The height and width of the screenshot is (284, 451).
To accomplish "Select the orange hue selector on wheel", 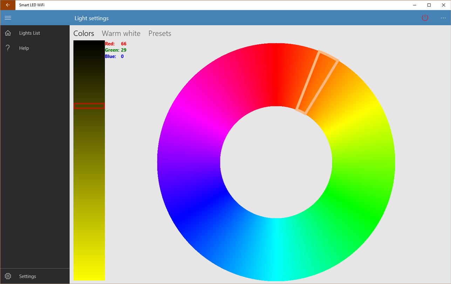I will [317, 83].
